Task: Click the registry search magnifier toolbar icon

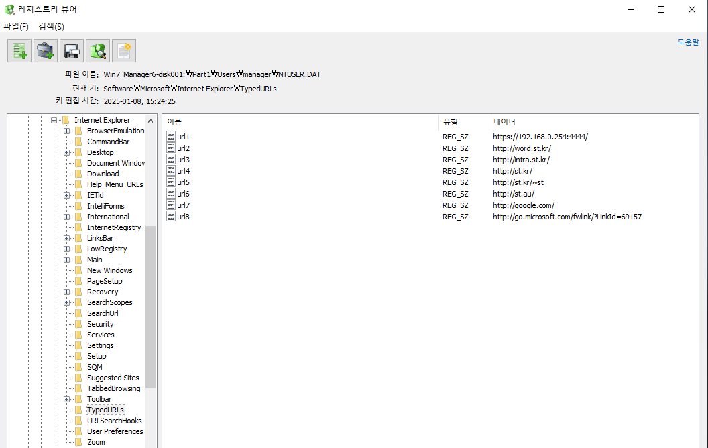Action: tap(98, 50)
